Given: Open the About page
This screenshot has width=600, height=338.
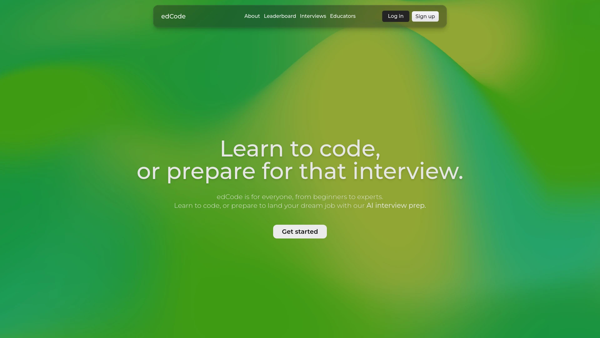Looking at the screenshot, I should click(252, 16).
